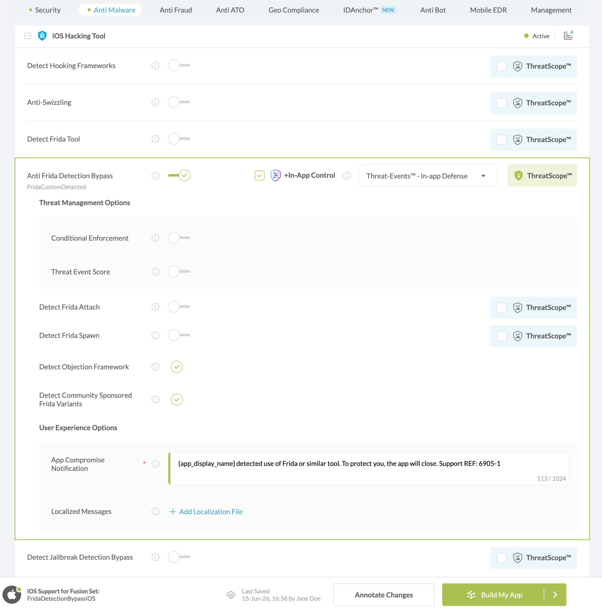
Task: Open info icon for Anti-Swizzling
Action: coord(155,102)
